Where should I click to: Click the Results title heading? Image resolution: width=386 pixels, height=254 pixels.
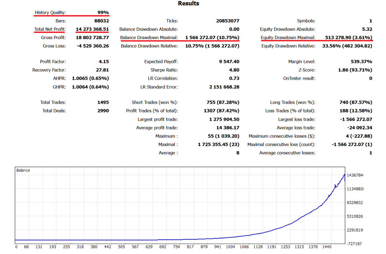point(188,3)
